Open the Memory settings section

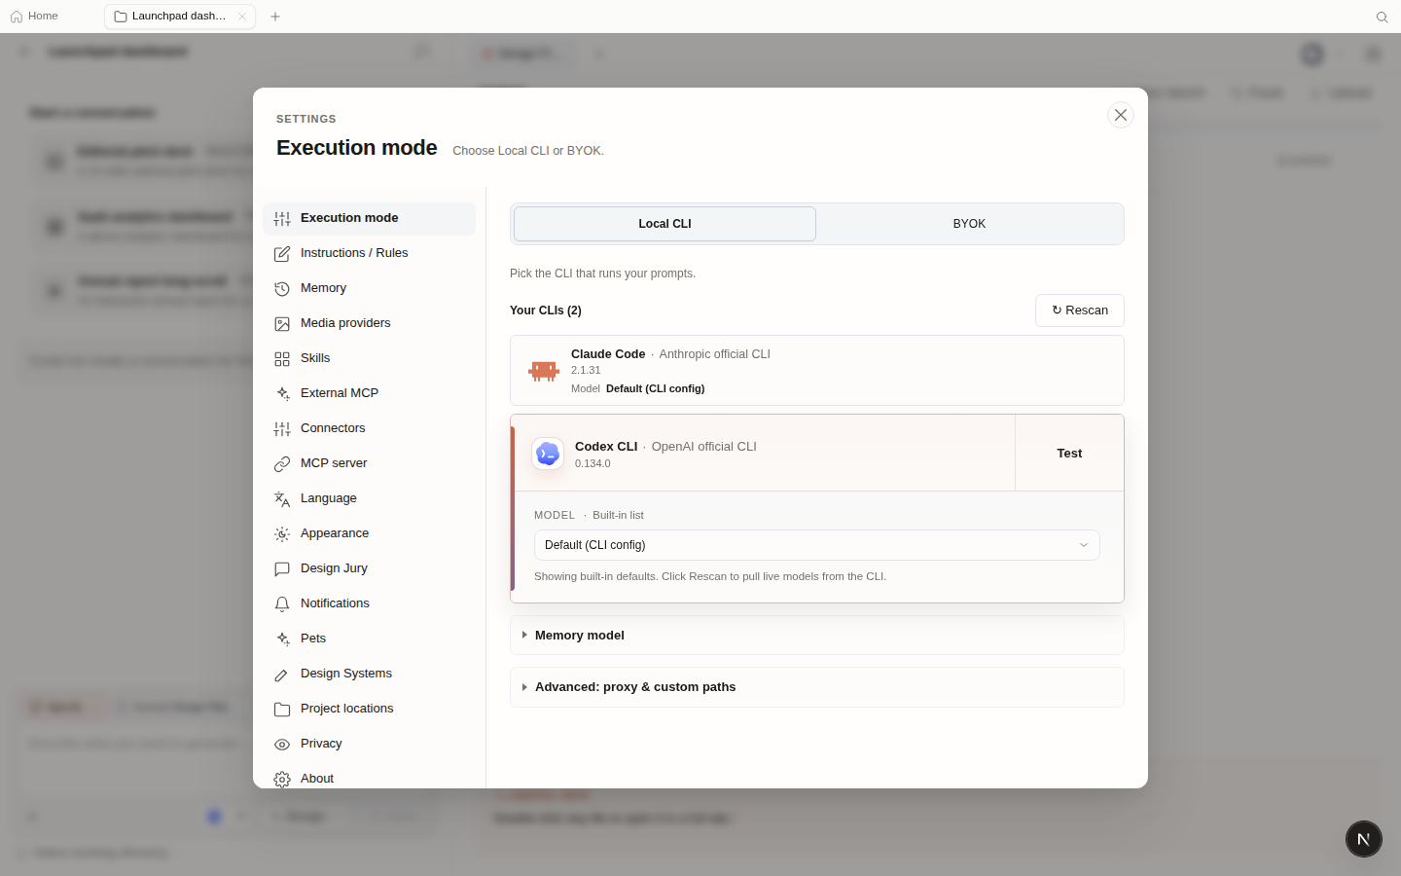click(369, 288)
